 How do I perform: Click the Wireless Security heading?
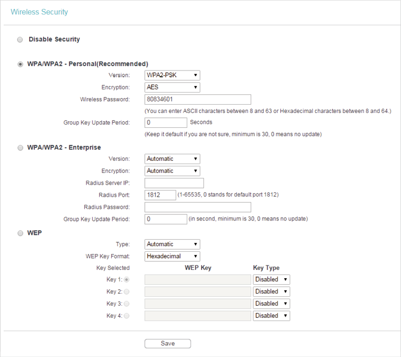tap(39, 12)
